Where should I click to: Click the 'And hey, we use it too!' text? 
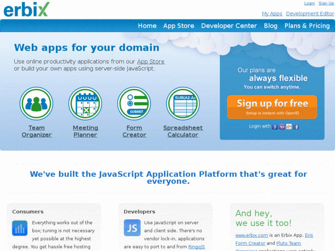click(264, 218)
